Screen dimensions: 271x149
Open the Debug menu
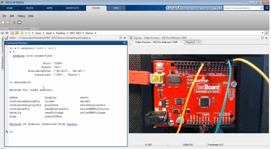pyautogui.click(x=21, y=16)
